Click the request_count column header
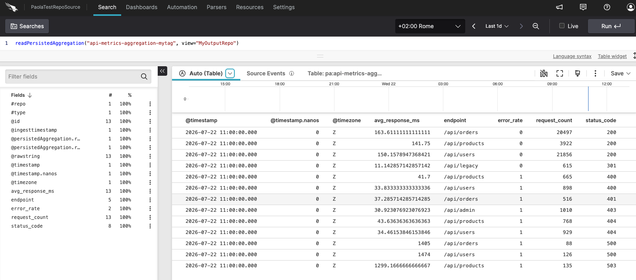 (554, 121)
